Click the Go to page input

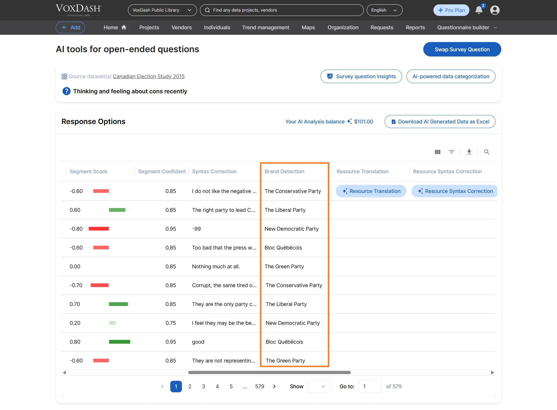point(370,386)
